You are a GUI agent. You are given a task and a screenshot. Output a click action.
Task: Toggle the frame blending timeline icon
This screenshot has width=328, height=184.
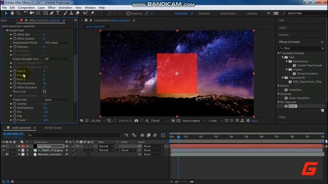[149, 135]
